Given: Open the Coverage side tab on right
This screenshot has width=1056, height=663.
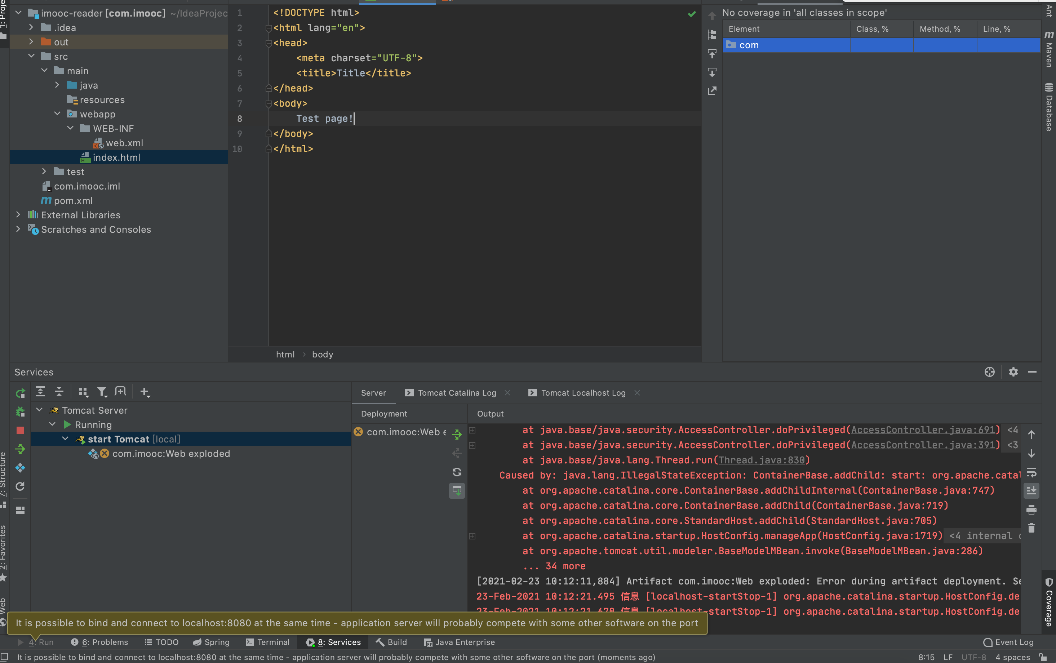Looking at the screenshot, I should [x=1049, y=602].
